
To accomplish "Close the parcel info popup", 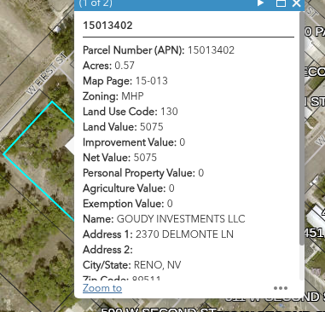I will tap(297, 3).
